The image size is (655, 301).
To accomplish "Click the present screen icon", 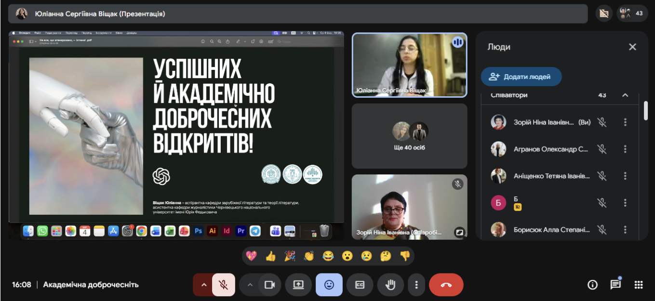I will pos(298,285).
